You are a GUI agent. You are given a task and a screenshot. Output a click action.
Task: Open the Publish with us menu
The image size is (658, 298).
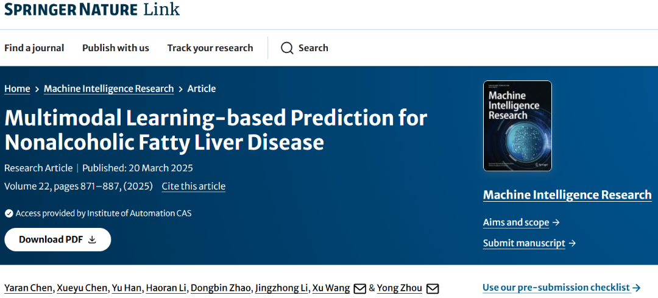(x=116, y=48)
